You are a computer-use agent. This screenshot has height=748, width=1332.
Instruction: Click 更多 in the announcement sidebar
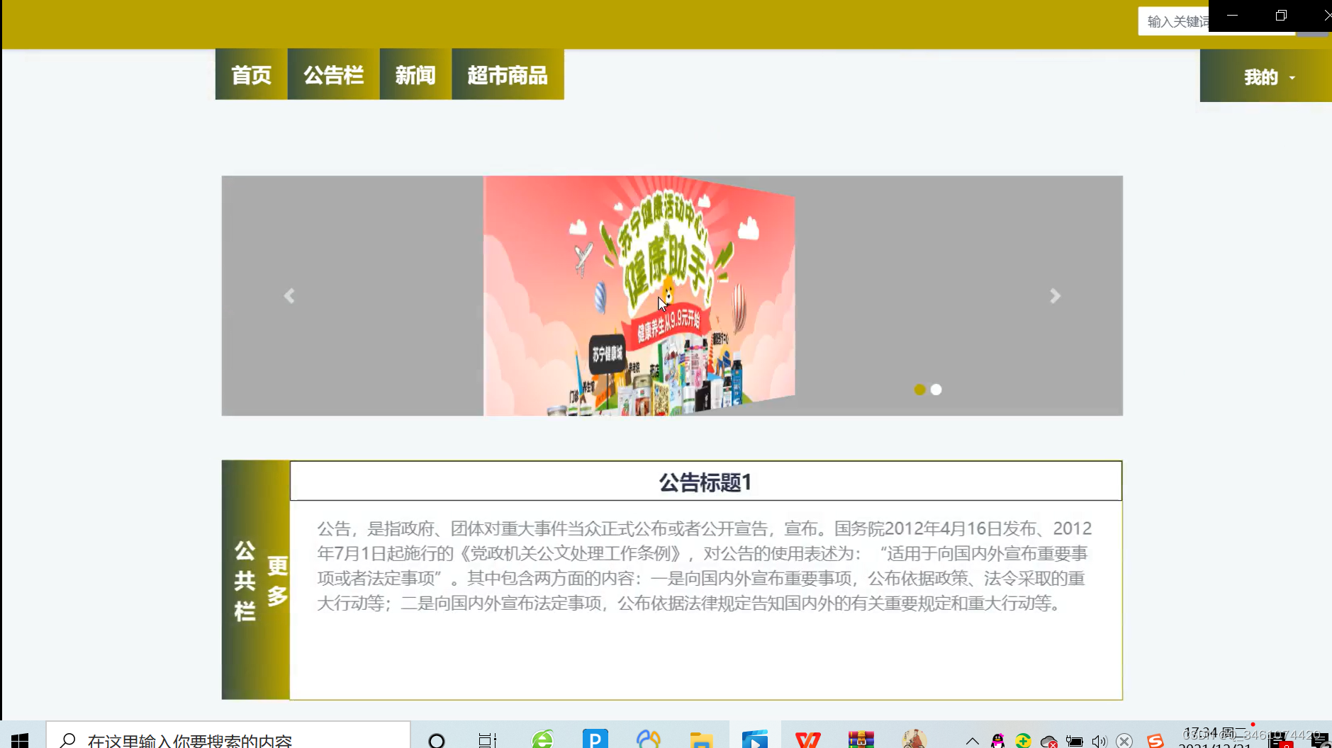coord(277,581)
